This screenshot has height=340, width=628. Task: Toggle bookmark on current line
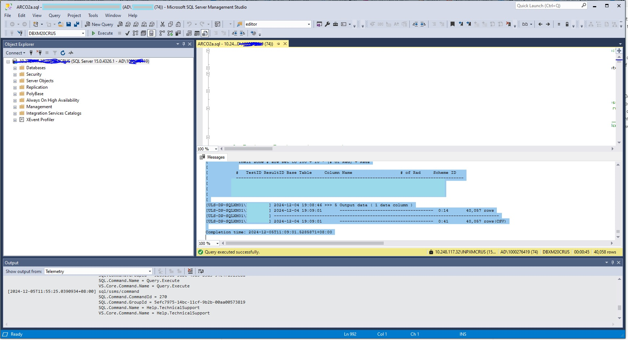coord(452,24)
